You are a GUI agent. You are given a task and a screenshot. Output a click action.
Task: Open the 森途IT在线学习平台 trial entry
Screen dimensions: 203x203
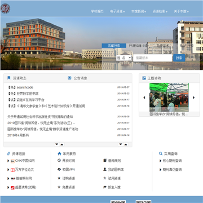tap(26, 100)
